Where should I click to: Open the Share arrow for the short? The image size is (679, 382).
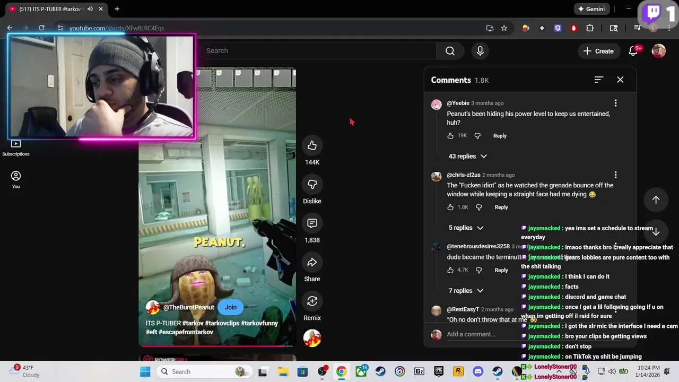[x=312, y=262]
